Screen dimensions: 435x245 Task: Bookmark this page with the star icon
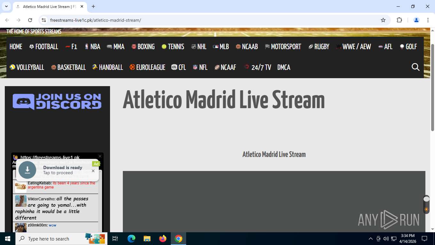(x=383, y=20)
